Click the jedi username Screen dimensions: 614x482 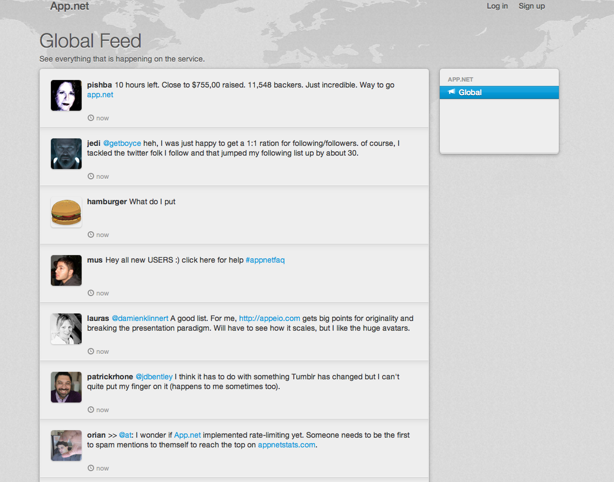[94, 143]
